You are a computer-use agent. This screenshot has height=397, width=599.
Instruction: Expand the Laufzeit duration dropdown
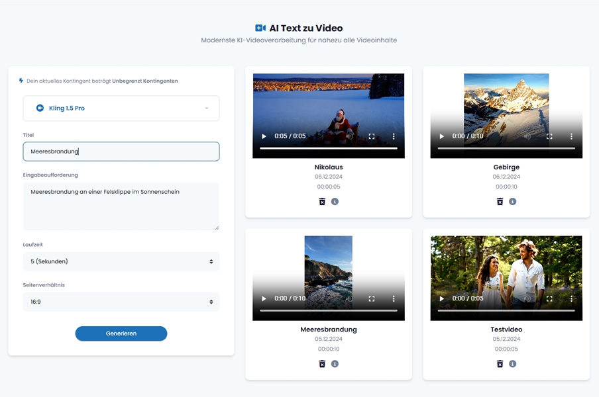point(121,261)
